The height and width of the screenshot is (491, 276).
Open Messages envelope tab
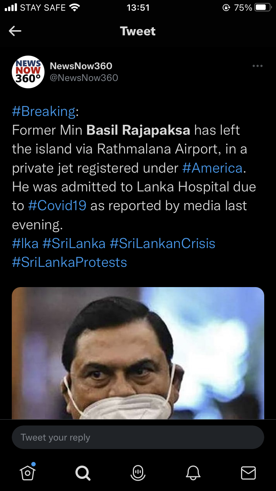[x=248, y=473]
